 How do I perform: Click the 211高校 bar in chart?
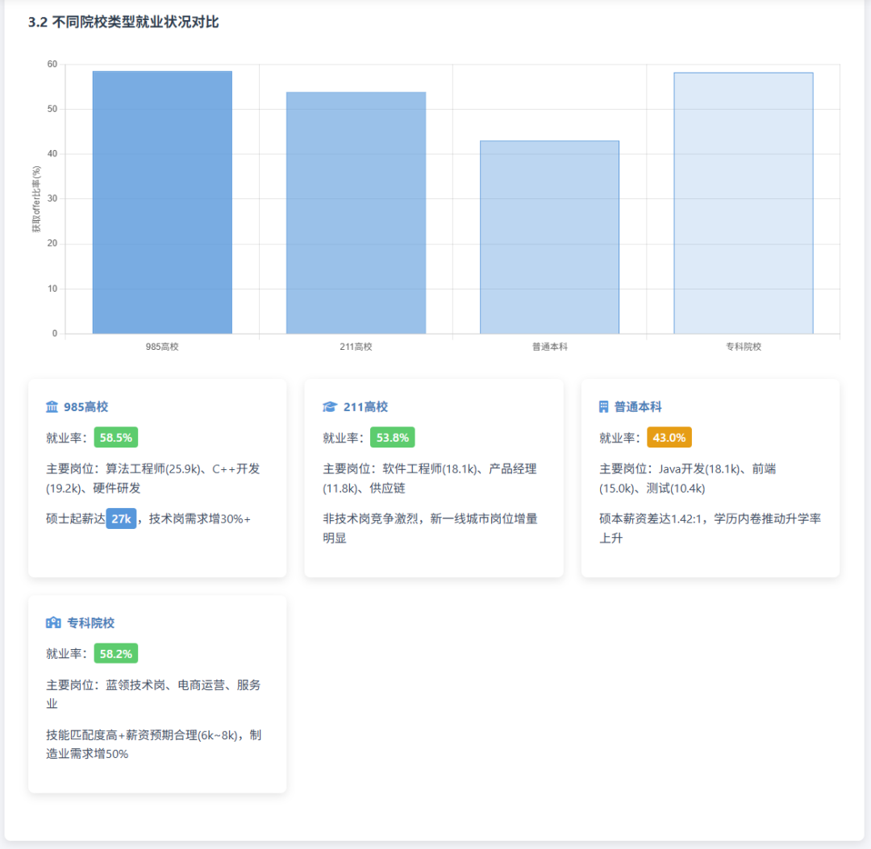[x=356, y=213]
